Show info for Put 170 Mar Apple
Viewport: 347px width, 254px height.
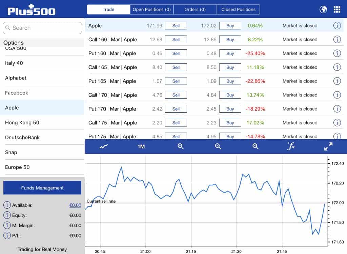[337, 109]
